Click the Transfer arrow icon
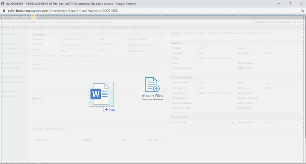The image size is (306, 164). (34, 27)
